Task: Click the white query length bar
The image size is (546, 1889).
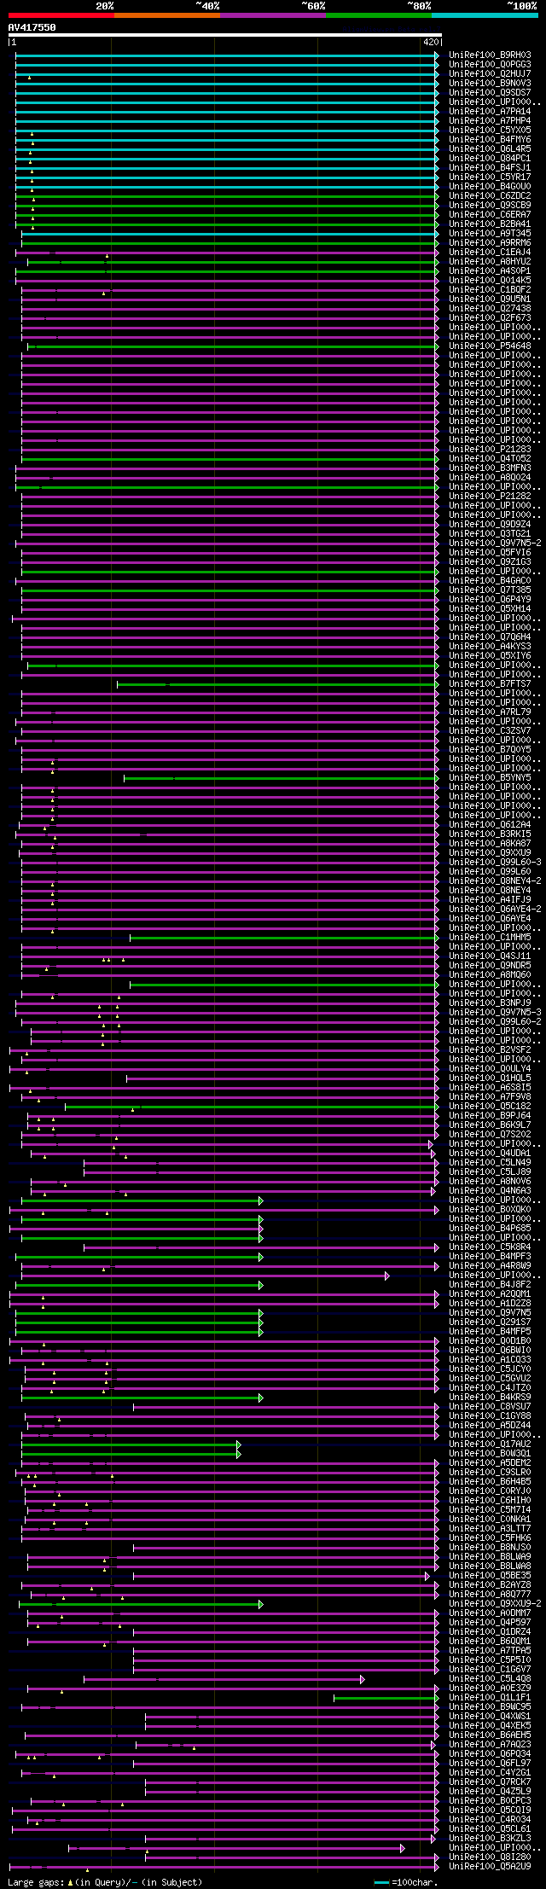Action: (x=224, y=35)
